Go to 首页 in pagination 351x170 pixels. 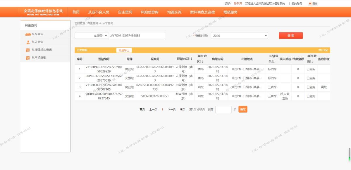click(x=142, y=109)
